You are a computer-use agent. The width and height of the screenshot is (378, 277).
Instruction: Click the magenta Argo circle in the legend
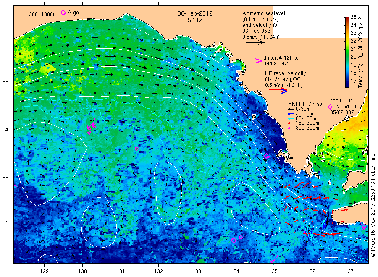pos(63,13)
